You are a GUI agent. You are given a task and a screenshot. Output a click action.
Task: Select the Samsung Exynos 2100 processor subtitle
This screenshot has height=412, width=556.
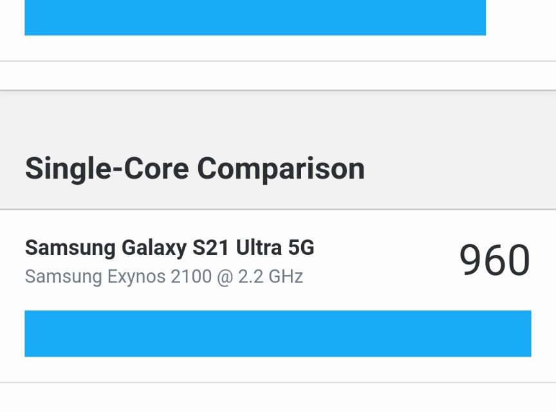click(163, 277)
